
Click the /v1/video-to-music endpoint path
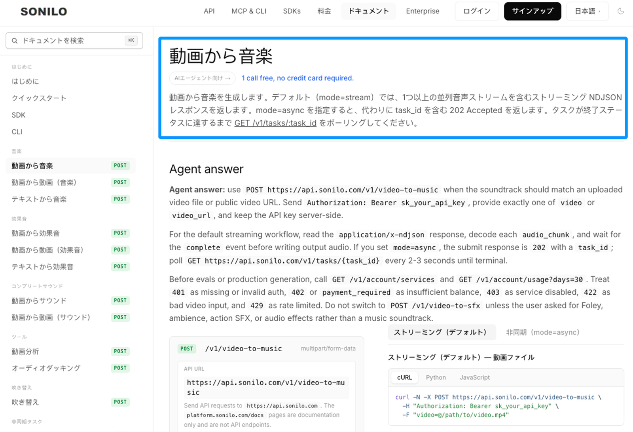pos(243,348)
